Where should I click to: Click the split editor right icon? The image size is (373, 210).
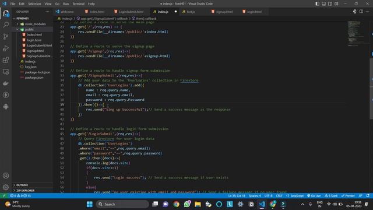pyautogui.click(x=361, y=12)
